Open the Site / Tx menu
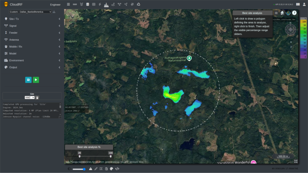The height and width of the screenshot is (173, 308). pyautogui.click(x=32, y=19)
